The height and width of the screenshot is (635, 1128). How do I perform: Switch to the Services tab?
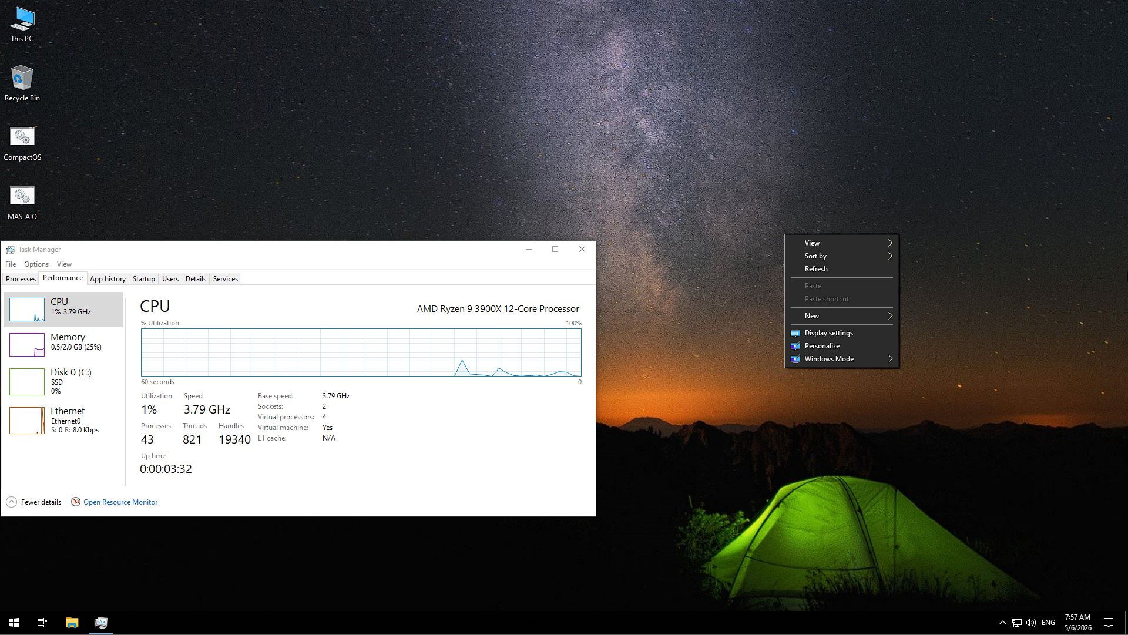point(226,279)
